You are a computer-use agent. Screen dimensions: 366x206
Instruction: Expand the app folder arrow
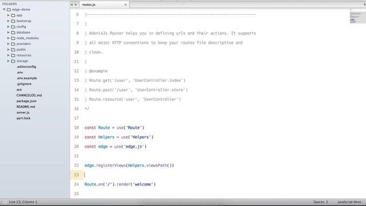(x=9, y=15)
